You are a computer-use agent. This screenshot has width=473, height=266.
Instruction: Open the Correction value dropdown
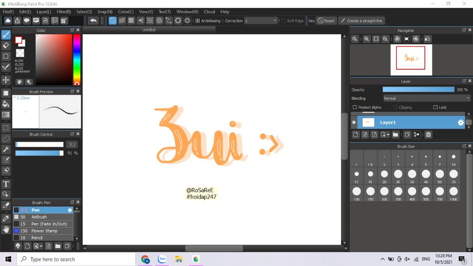261,21
